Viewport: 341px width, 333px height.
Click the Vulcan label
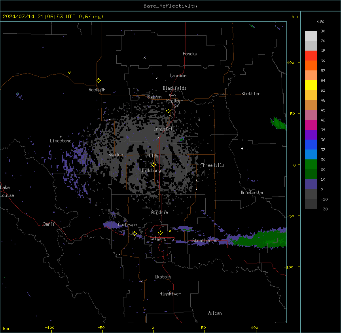[x=215, y=313]
